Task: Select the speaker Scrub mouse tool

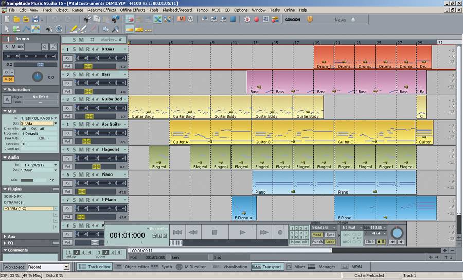Action: [105, 29]
